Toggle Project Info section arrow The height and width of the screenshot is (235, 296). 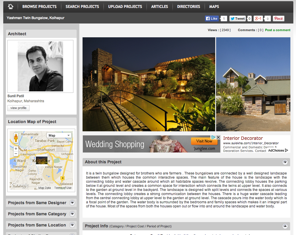click(x=285, y=226)
